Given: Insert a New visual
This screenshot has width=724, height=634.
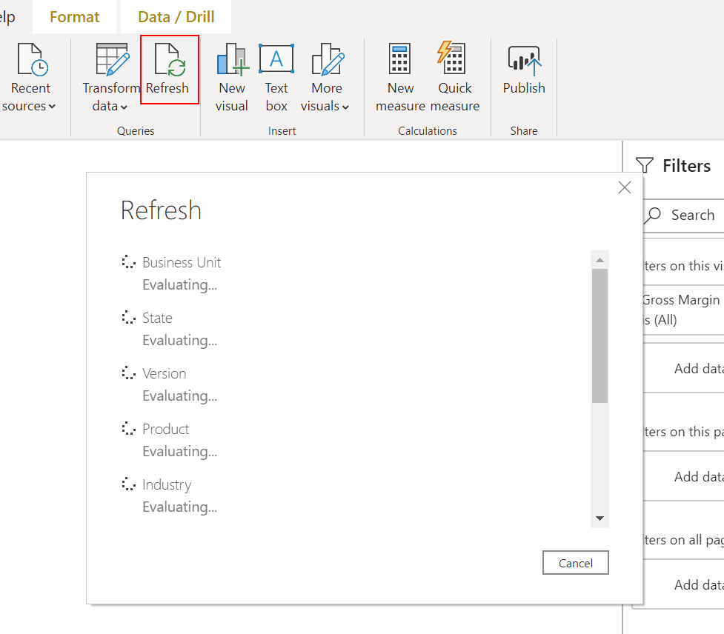Looking at the screenshot, I should [x=232, y=61].
